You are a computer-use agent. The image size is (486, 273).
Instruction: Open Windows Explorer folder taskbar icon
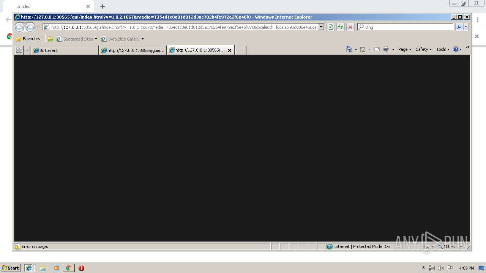click(43, 268)
